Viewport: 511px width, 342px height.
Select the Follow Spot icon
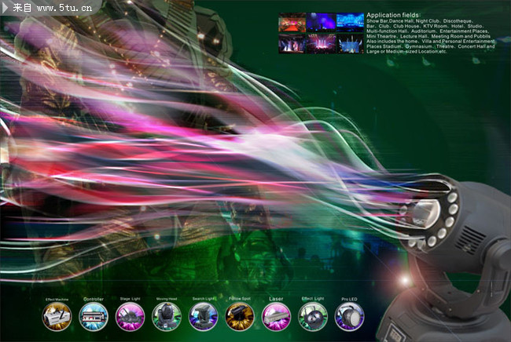pos(240,317)
